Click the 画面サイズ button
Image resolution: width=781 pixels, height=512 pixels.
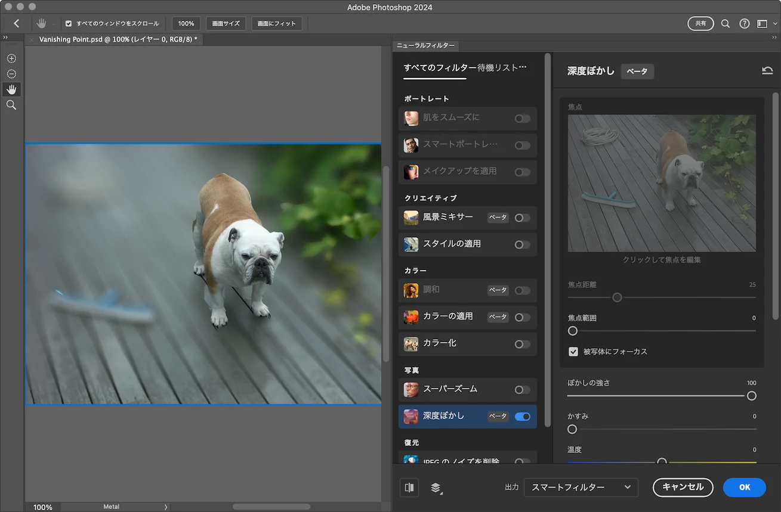point(226,24)
